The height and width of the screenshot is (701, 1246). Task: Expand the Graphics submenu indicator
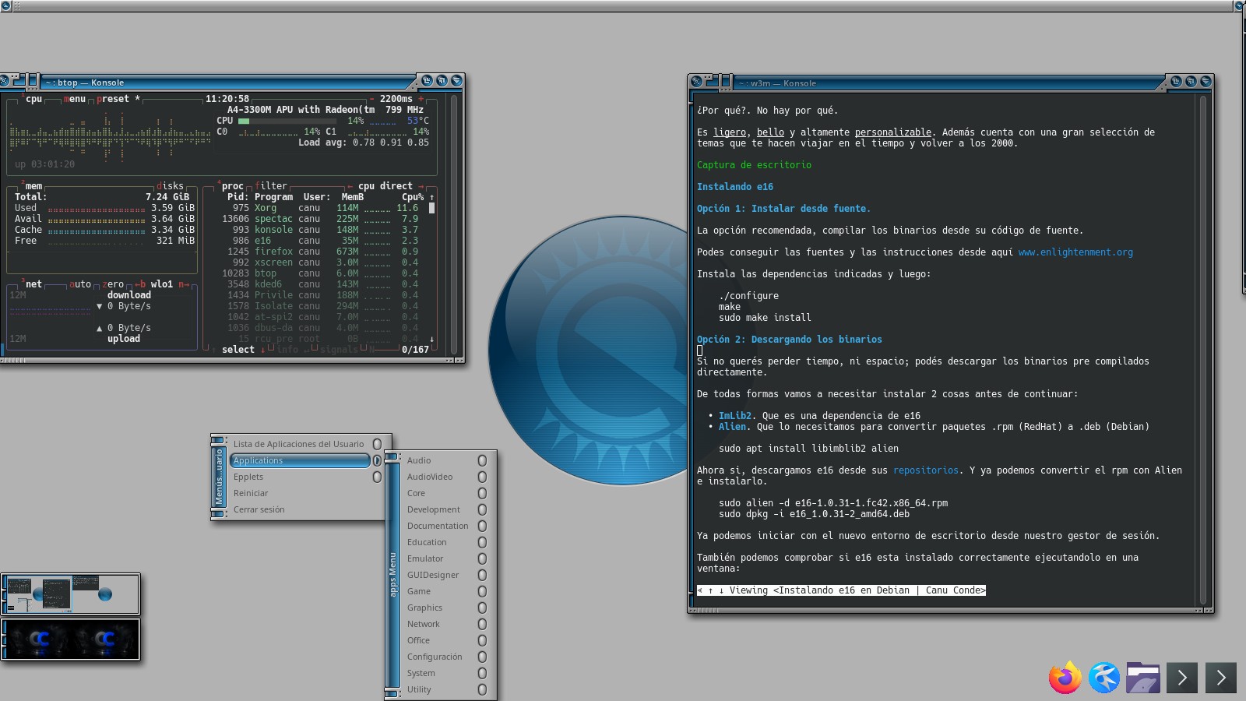tap(482, 608)
